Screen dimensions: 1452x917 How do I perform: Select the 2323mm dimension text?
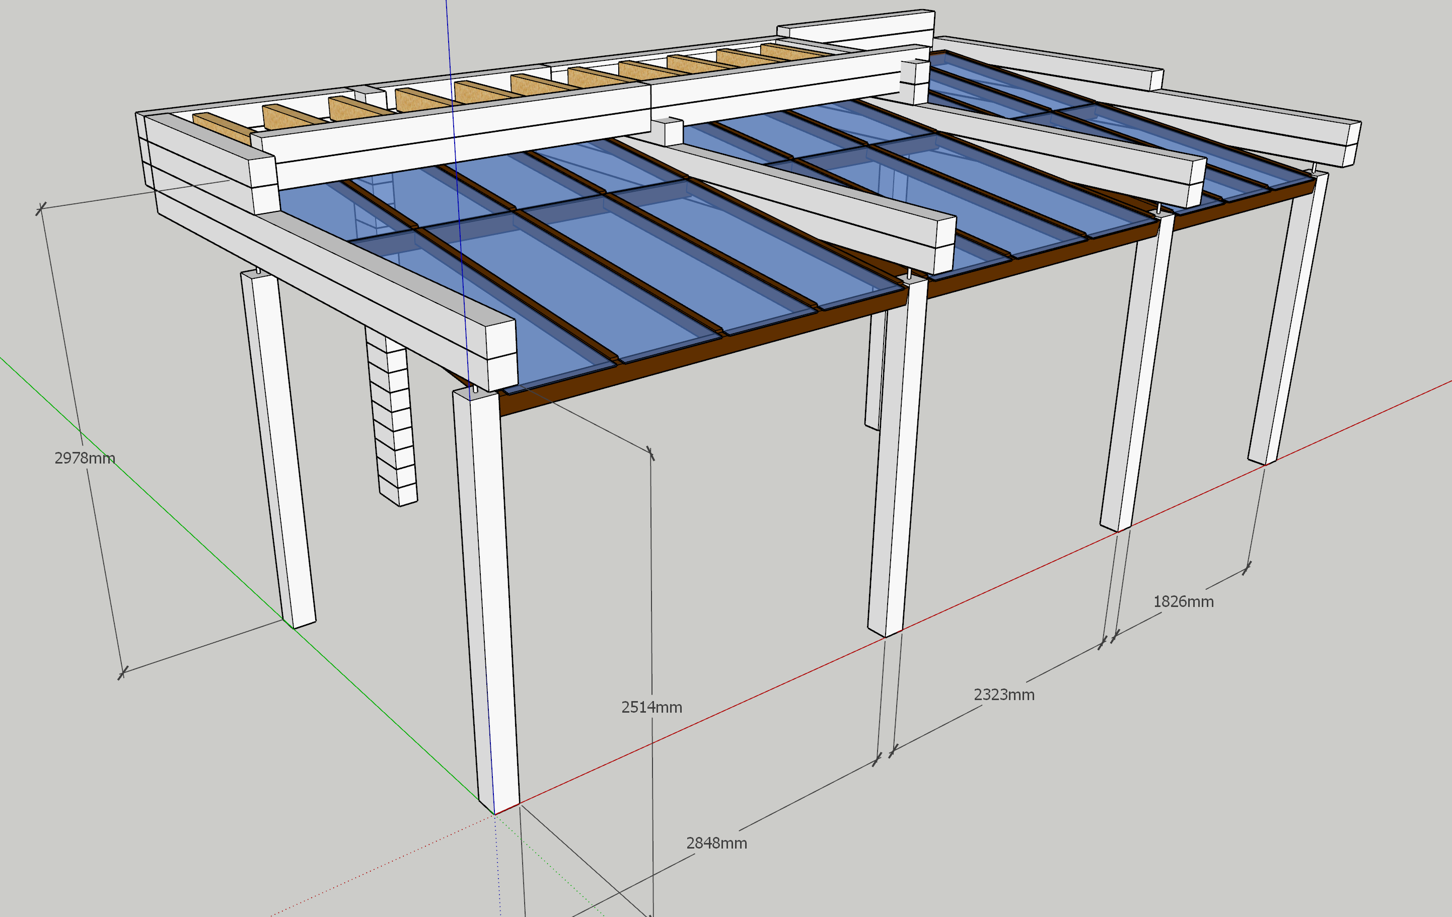click(x=1004, y=695)
